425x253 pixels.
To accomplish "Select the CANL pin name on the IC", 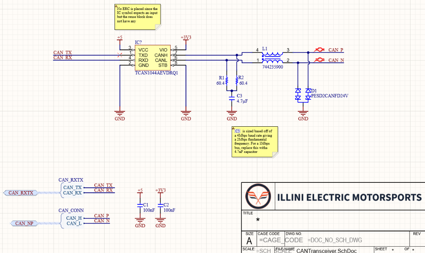I will point(161,60).
